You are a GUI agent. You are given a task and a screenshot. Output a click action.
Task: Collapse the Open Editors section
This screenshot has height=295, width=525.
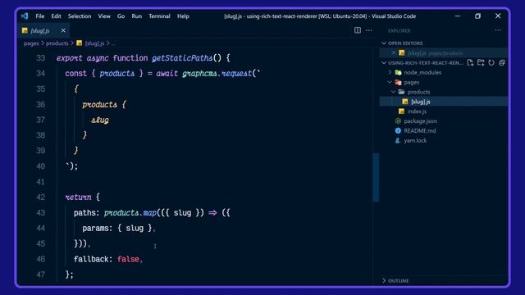coord(384,43)
